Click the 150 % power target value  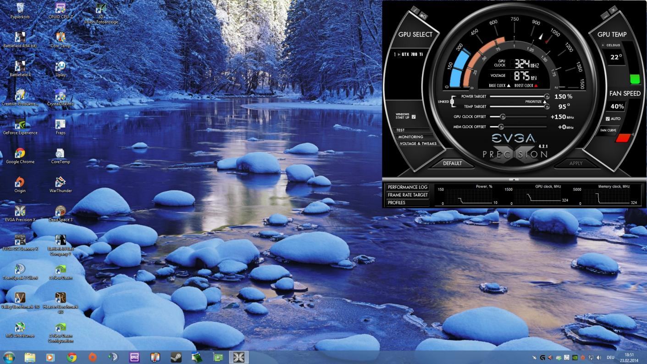[564, 97]
